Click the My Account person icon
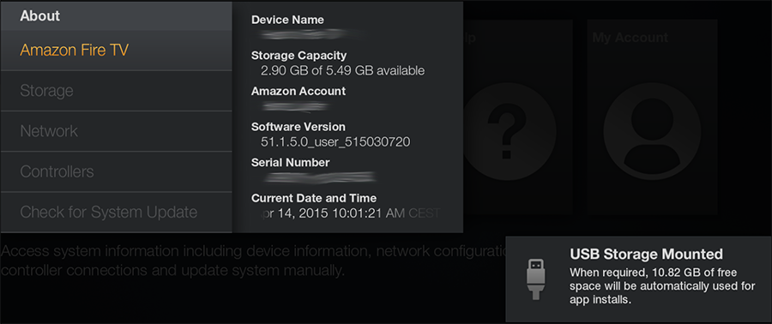Image resolution: width=772 pixels, height=324 pixels. tap(652, 131)
